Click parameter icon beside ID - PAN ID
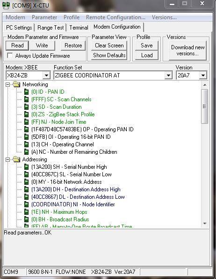The height and width of the screenshot is (279, 216). tap(26, 92)
